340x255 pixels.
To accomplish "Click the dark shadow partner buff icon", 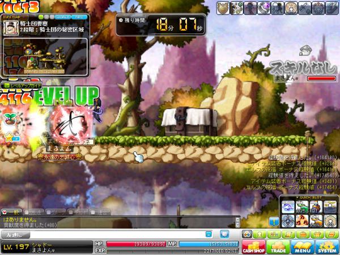I will click(x=277, y=8).
